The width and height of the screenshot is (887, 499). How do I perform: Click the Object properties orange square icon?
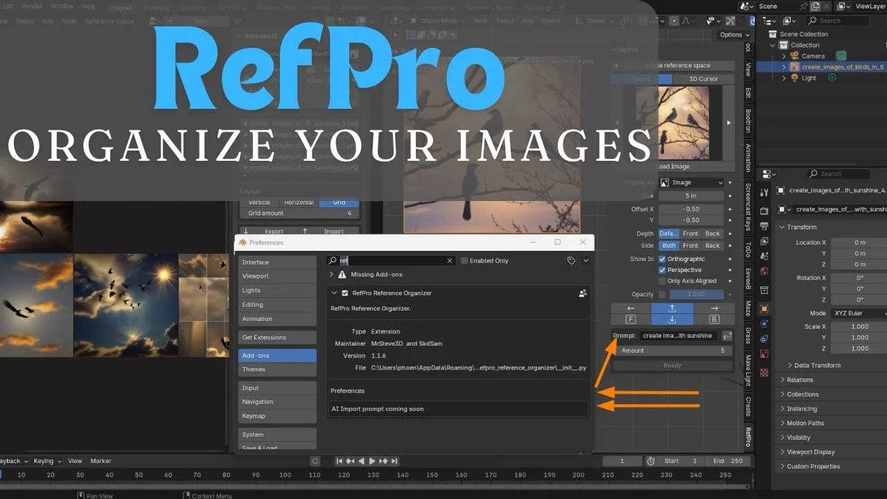click(764, 309)
